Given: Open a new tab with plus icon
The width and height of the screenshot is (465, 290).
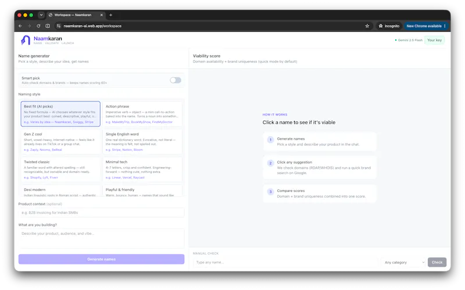Looking at the screenshot, I should pyautogui.click(x=110, y=15).
